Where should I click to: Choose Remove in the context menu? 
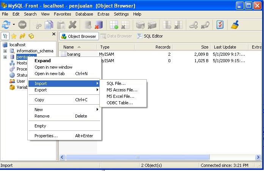coord(64,116)
